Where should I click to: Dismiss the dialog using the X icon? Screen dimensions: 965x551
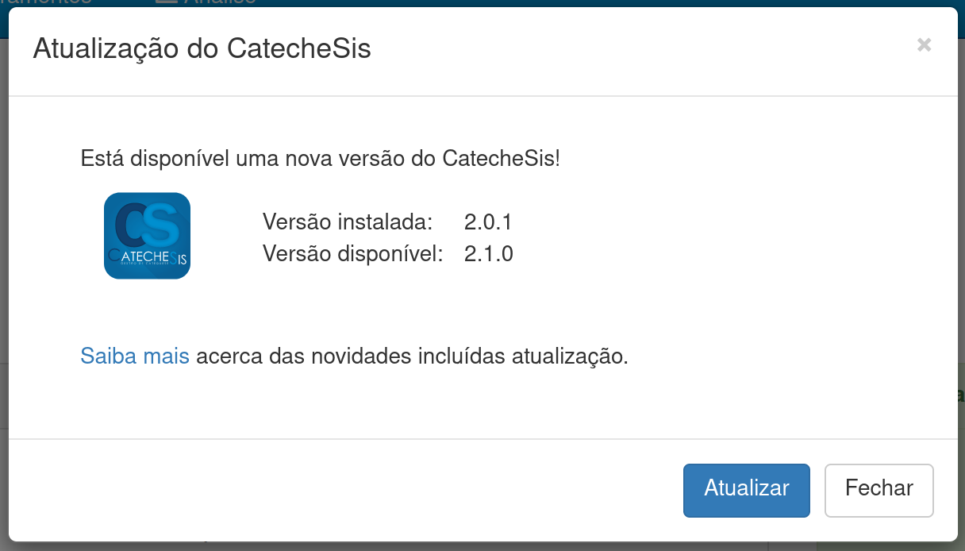(x=924, y=45)
